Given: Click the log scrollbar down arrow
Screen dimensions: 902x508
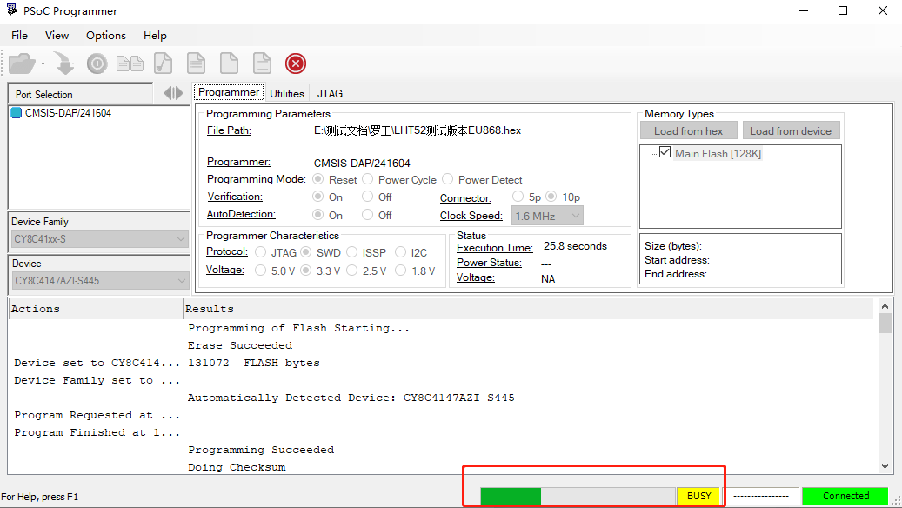Looking at the screenshot, I should click(x=885, y=466).
